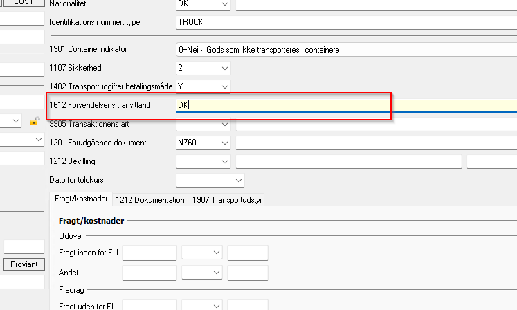Open the Dato for toldkurs date picker
The height and width of the screenshot is (310, 517).
(x=239, y=180)
